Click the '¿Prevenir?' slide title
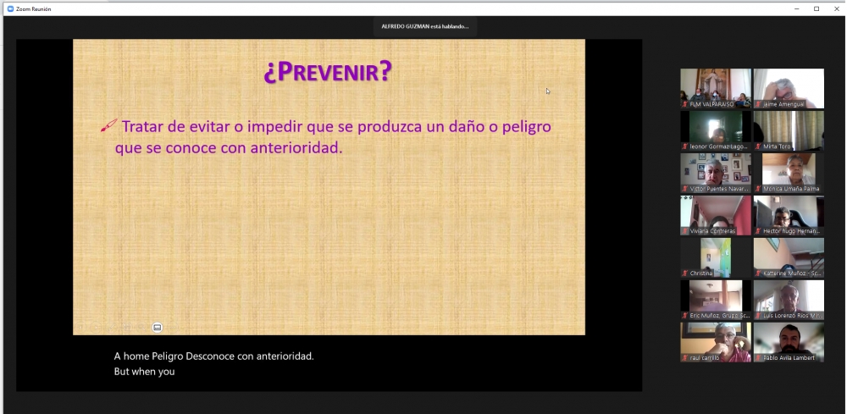Screen dimensions: 847x414 pyautogui.click(x=328, y=72)
